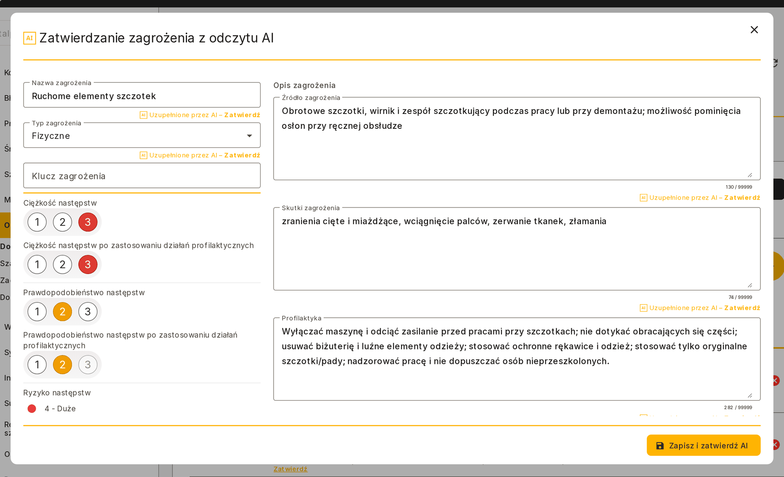The image size is (784, 477).
Task: Select probability 3 under Prawdopodobieństwo następstw
Action: 88,312
